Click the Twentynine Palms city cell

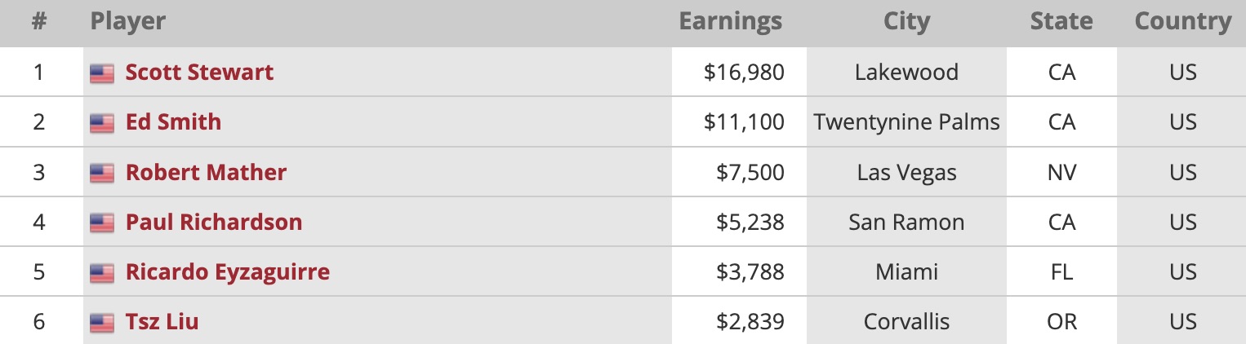tap(906, 122)
